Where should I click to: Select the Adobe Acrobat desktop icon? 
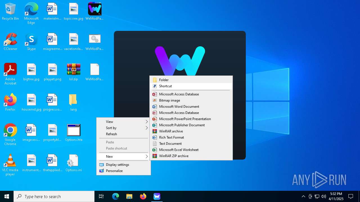pyautogui.click(x=10, y=74)
